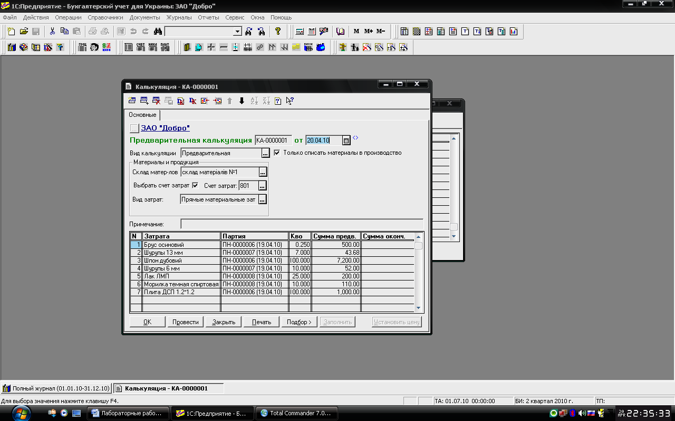Click the Copy icon in main toolbar
The image size is (675, 421).
(65, 32)
